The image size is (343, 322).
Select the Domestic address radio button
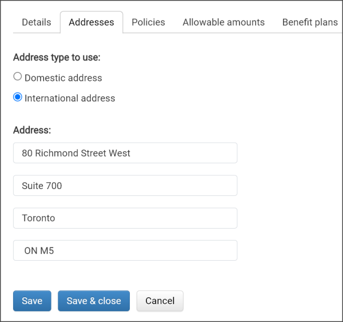point(18,77)
